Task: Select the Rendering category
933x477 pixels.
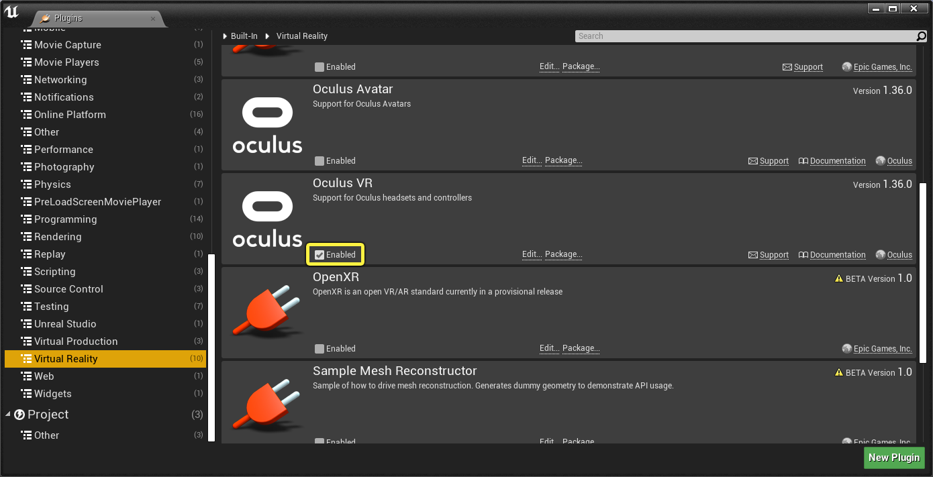Action: (x=105, y=237)
